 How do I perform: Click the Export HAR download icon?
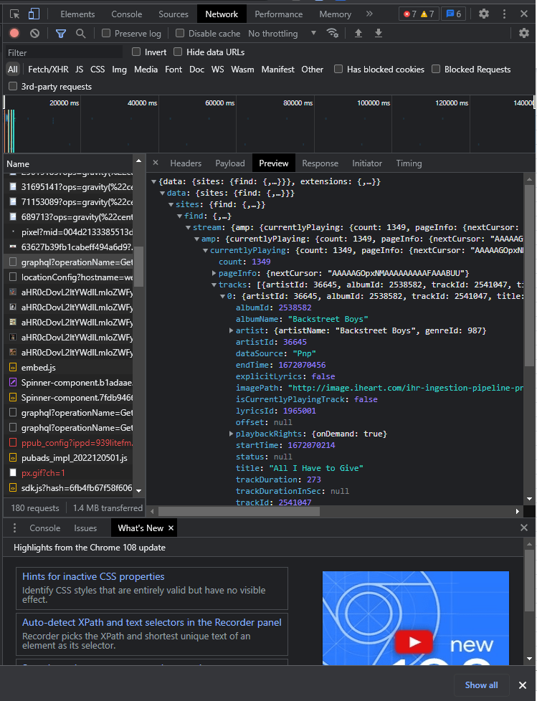[379, 33]
